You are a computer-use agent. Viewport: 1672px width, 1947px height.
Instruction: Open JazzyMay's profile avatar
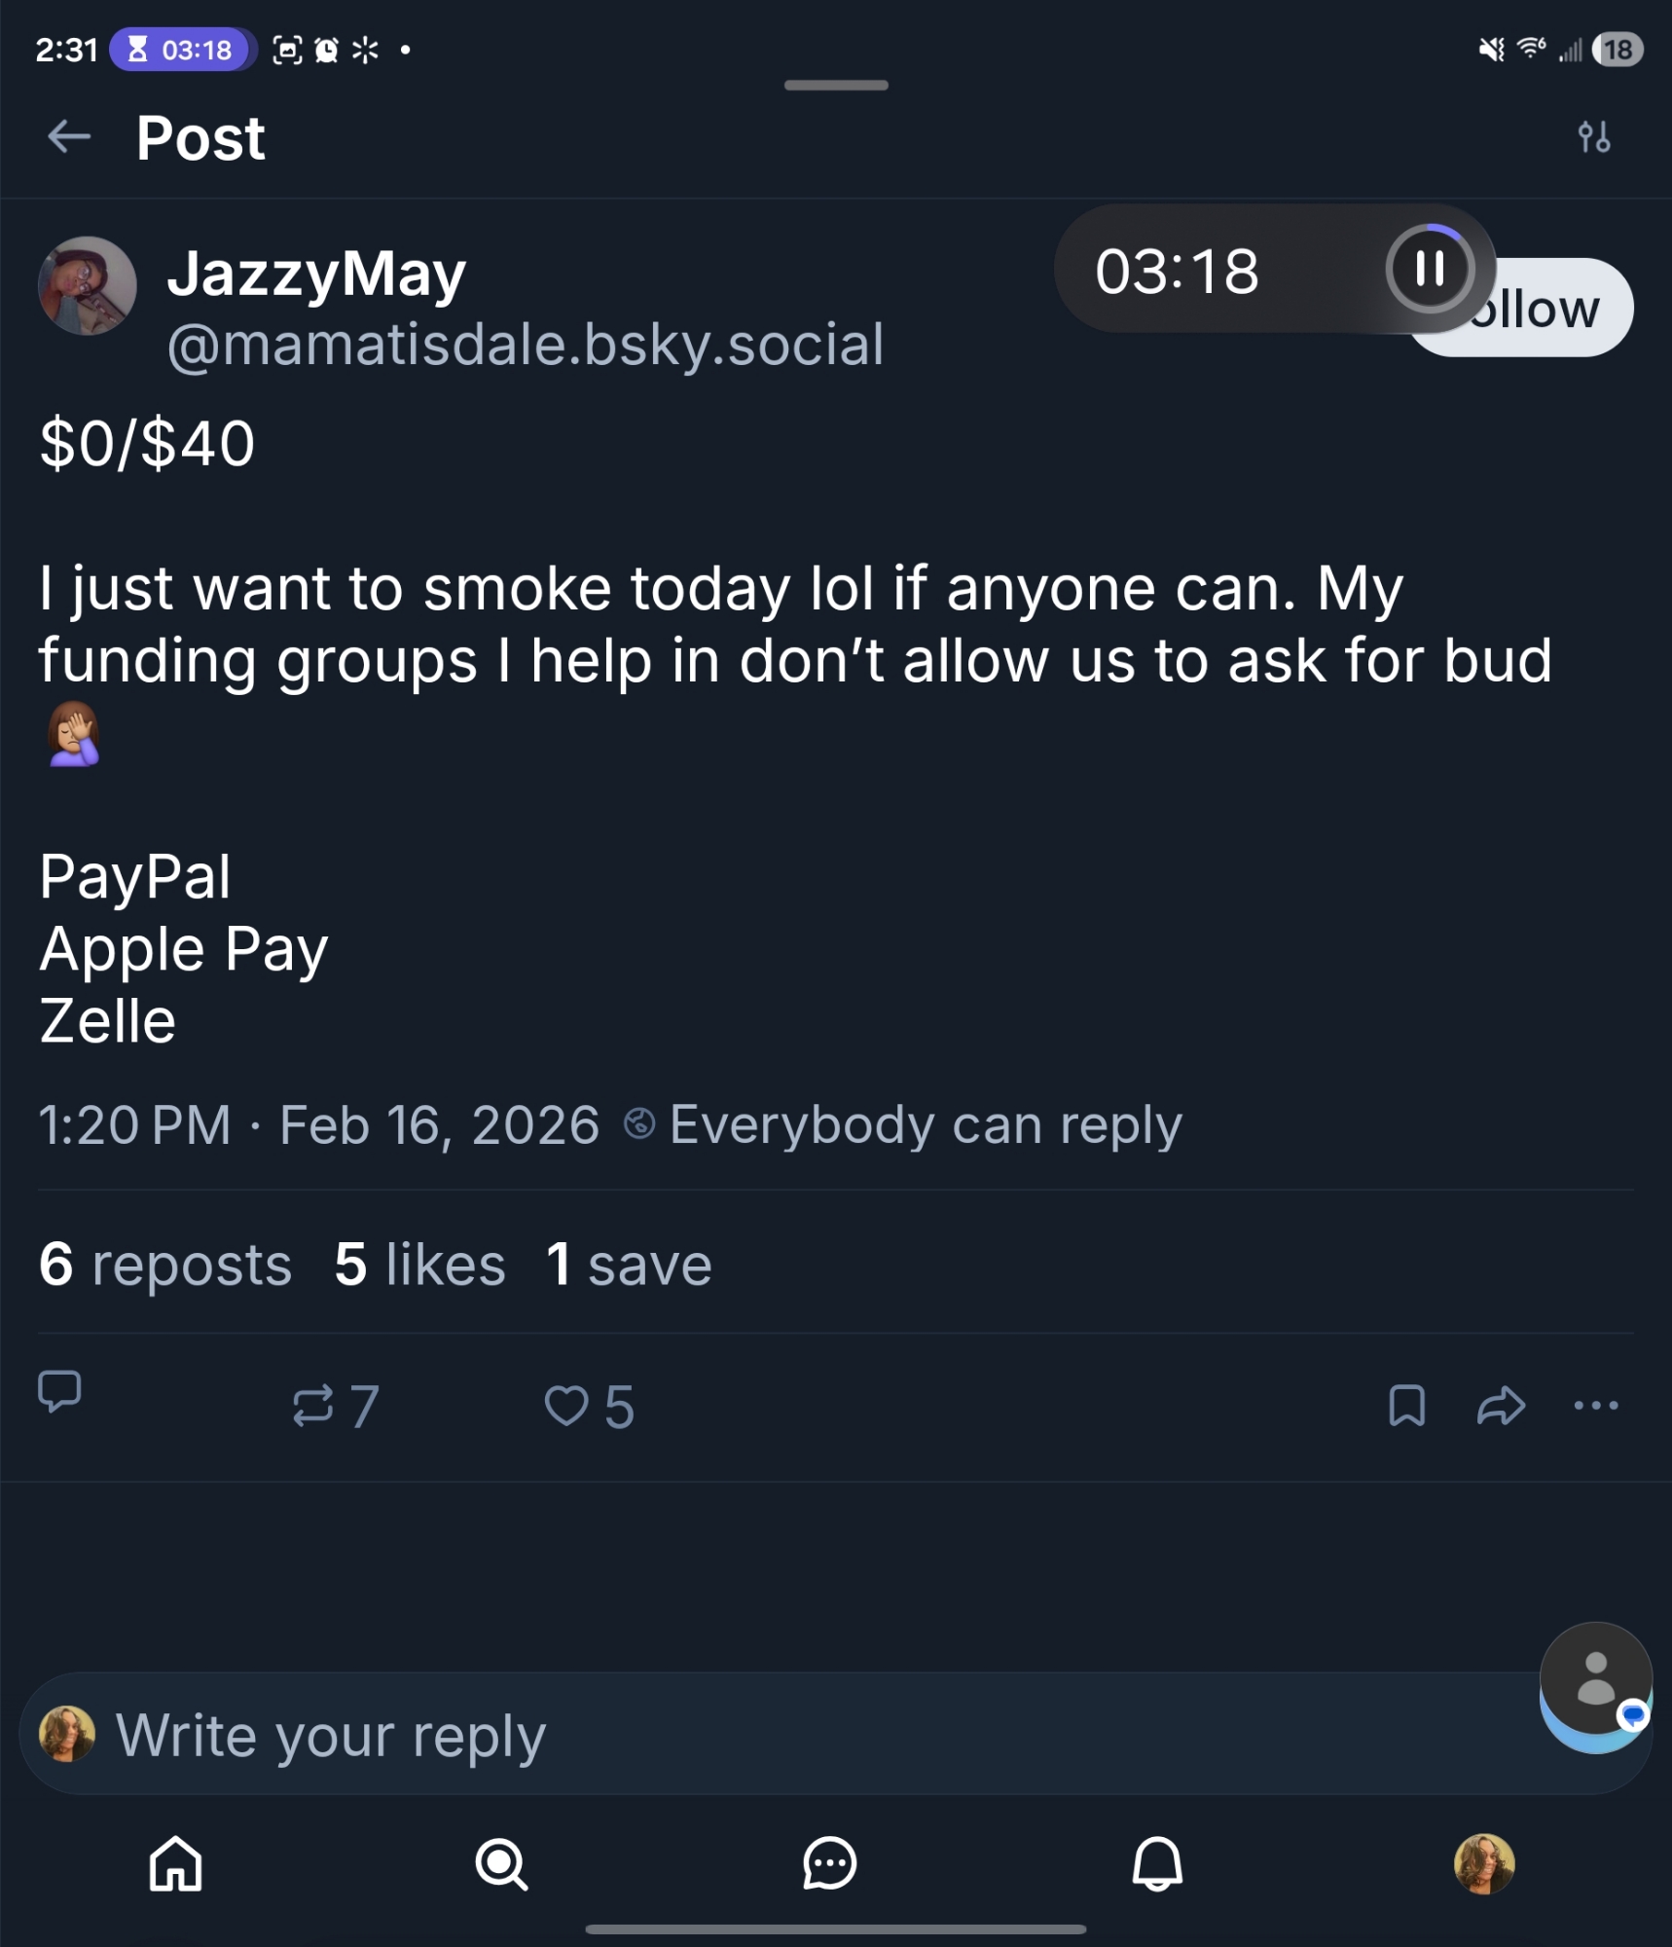pyautogui.click(x=88, y=286)
